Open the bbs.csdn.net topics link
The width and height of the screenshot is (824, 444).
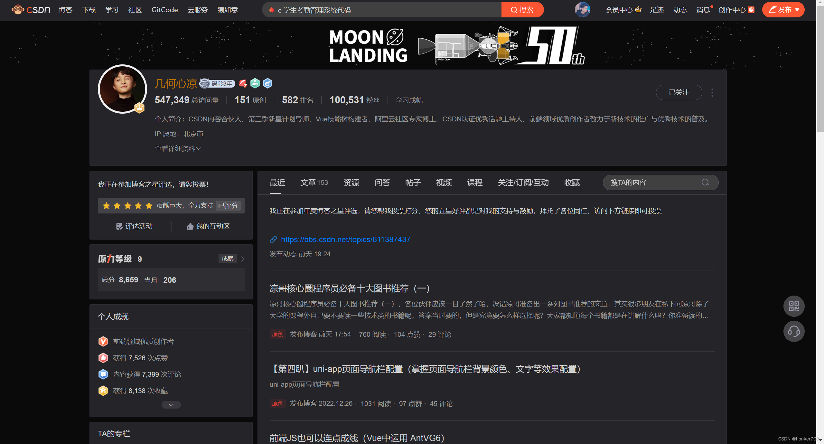pos(345,240)
